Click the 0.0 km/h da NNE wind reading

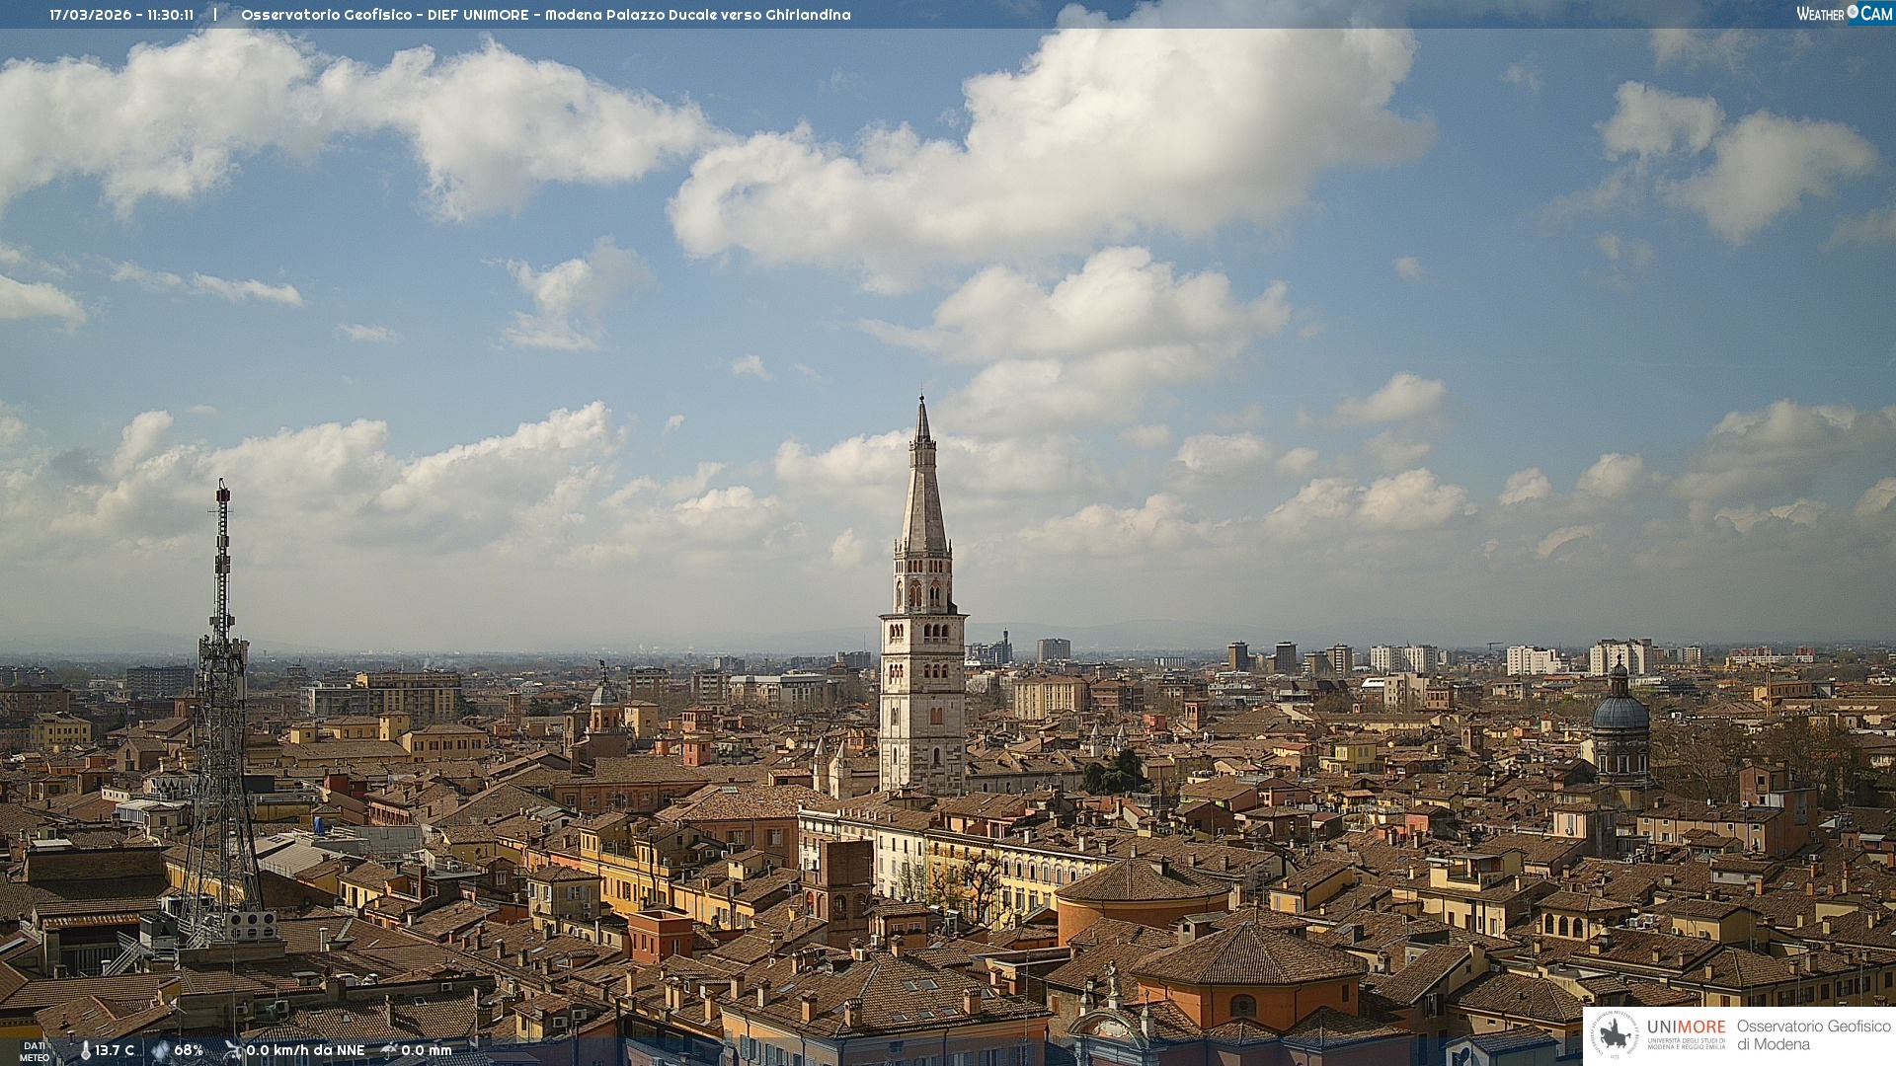point(305,1050)
